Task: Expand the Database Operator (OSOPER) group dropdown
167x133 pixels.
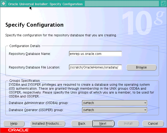Action: (x=115, y=110)
